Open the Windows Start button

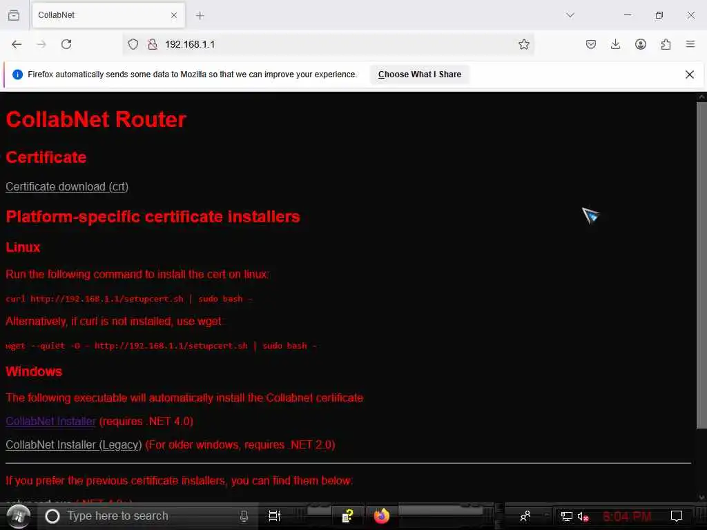[18, 516]
